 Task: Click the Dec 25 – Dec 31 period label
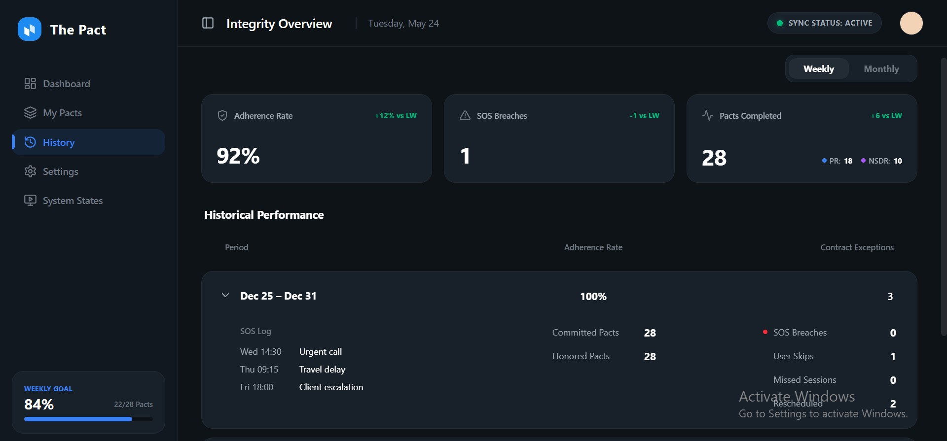click(278, 296)
